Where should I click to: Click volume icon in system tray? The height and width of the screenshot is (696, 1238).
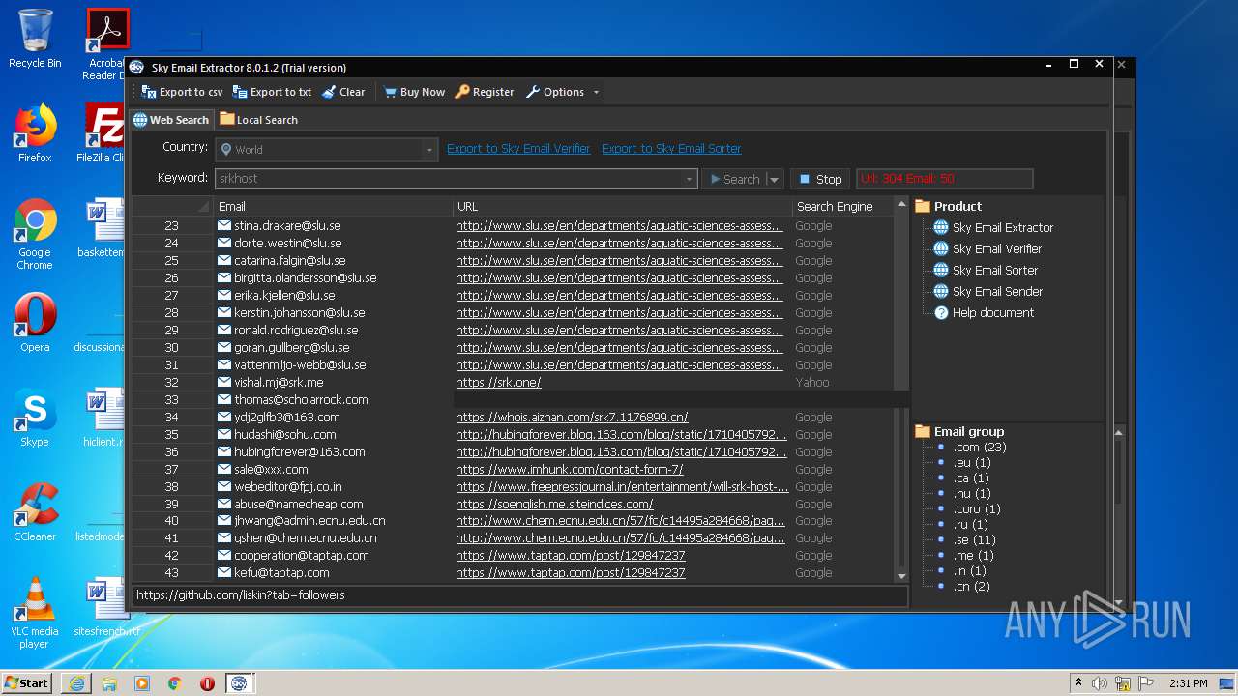click(1100, 683)
